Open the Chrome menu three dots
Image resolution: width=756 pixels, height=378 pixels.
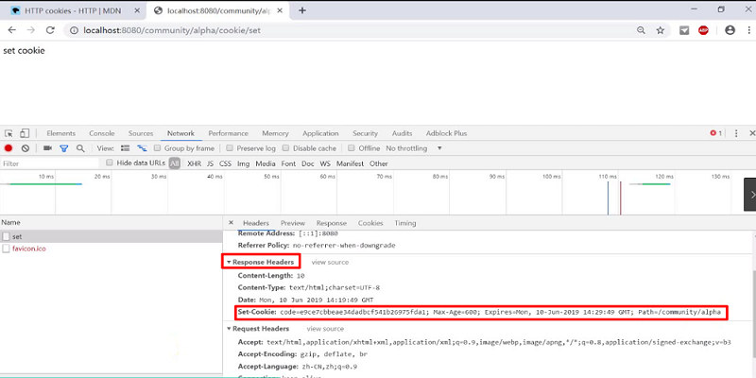click(749, 30)
